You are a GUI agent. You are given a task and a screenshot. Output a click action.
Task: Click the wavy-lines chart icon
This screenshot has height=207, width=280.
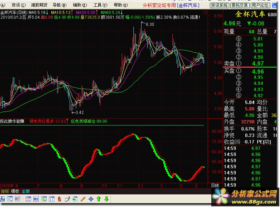pyautogui.click(x=28, y=199)
